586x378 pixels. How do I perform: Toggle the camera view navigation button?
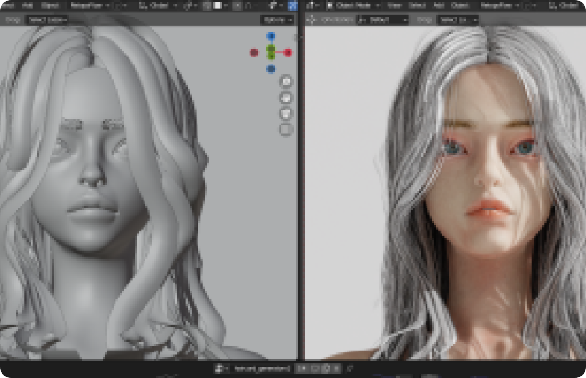click(286, 114)
